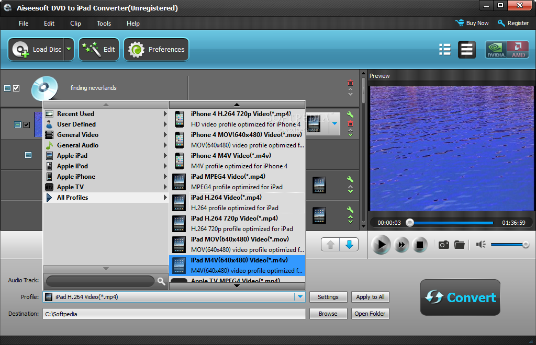This screenshot has width=536, height=345.
Task: Open the General Video category
Action: [106, 135]
